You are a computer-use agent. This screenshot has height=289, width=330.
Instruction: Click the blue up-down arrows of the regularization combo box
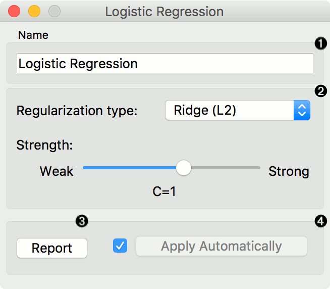[302, 110]
